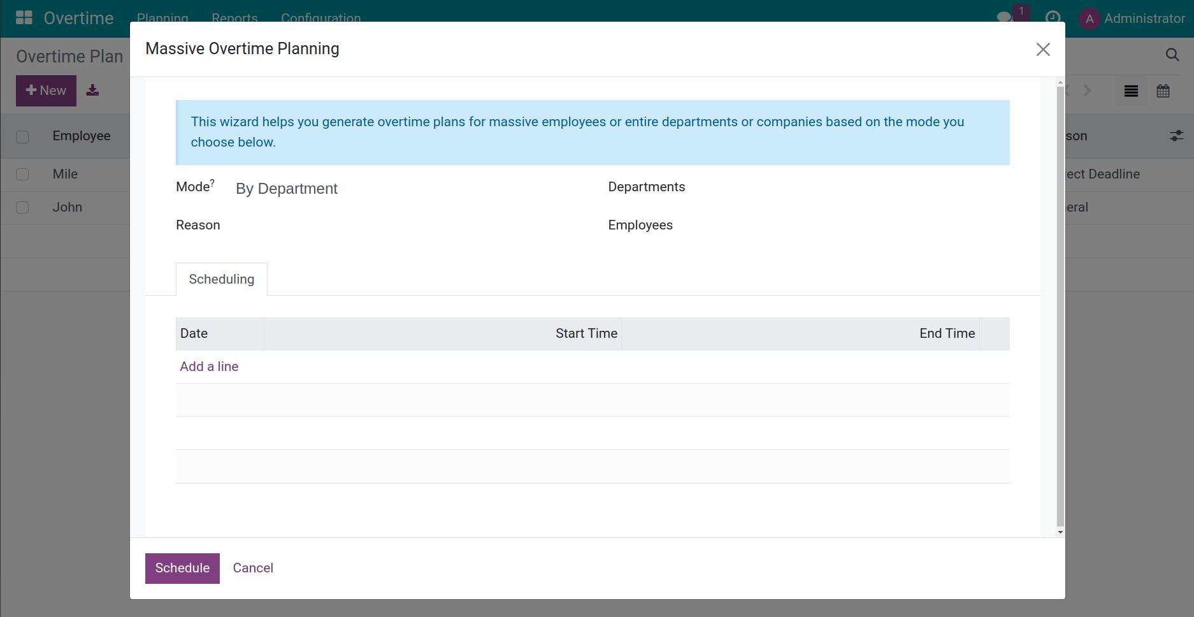The image size is (1194, 617).
Task: Open optional columns settings icon
Action: coord(1176,136)
